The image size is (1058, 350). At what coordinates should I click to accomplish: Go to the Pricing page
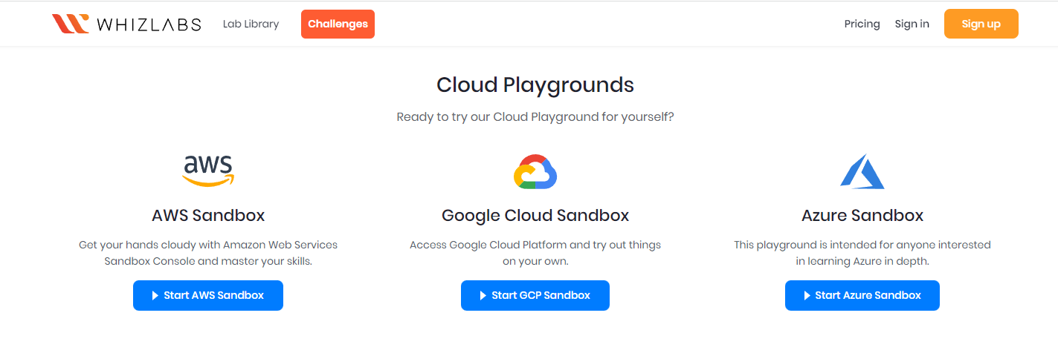tap(862, 24)
